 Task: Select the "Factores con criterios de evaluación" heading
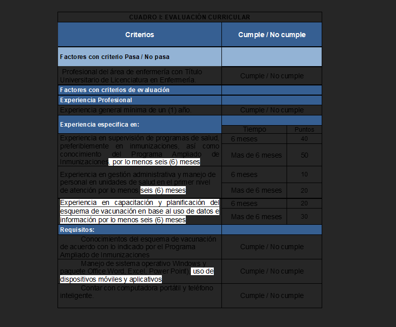point(115,90)
